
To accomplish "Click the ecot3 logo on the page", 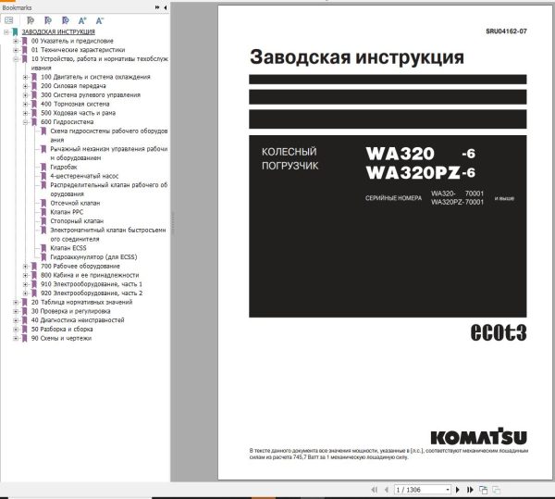I will (499, 332).
